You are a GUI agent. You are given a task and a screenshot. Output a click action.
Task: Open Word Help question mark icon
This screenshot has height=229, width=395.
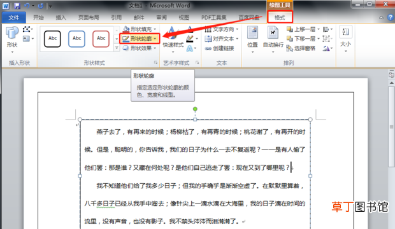click(x=391, y=17)
